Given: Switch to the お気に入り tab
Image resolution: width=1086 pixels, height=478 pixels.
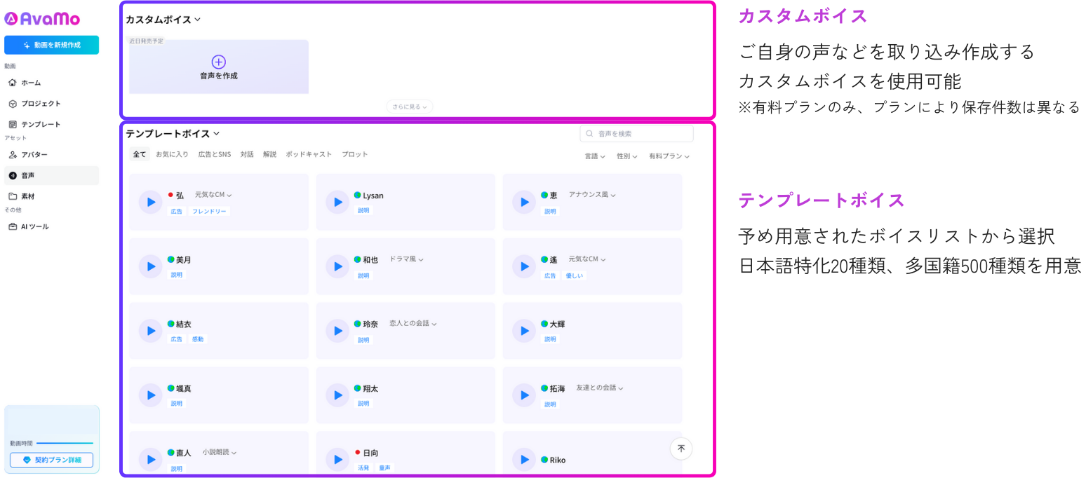Looking at the screenshot, I should pos(172,154).
